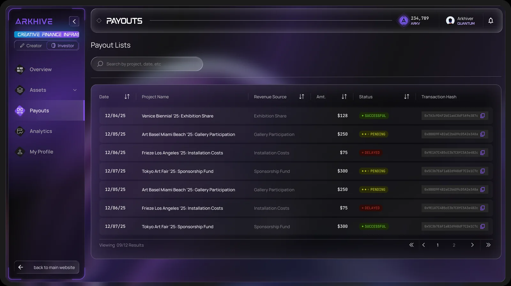The width and height of the screenshot is (511, 286).
Task: Sort payouts by Status column
Action: (x=407, y=97)
